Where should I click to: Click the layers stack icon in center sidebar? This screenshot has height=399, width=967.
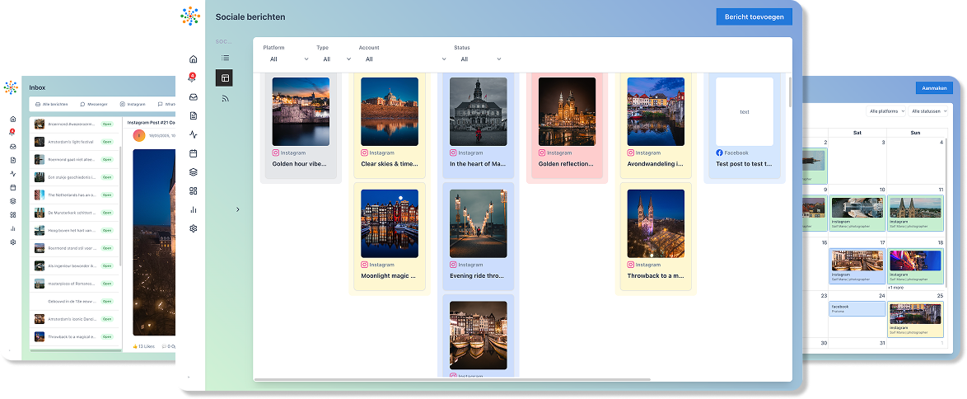(194, 172)
